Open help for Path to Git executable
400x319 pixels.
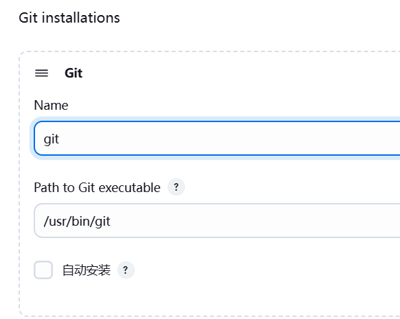pyautogui.click(x=176, y=187)
